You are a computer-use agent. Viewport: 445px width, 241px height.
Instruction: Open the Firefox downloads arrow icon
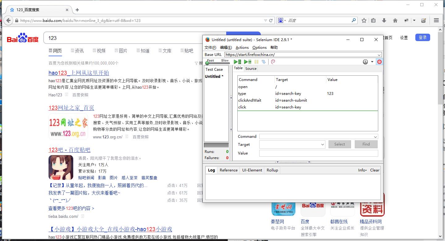click(384, 20)
